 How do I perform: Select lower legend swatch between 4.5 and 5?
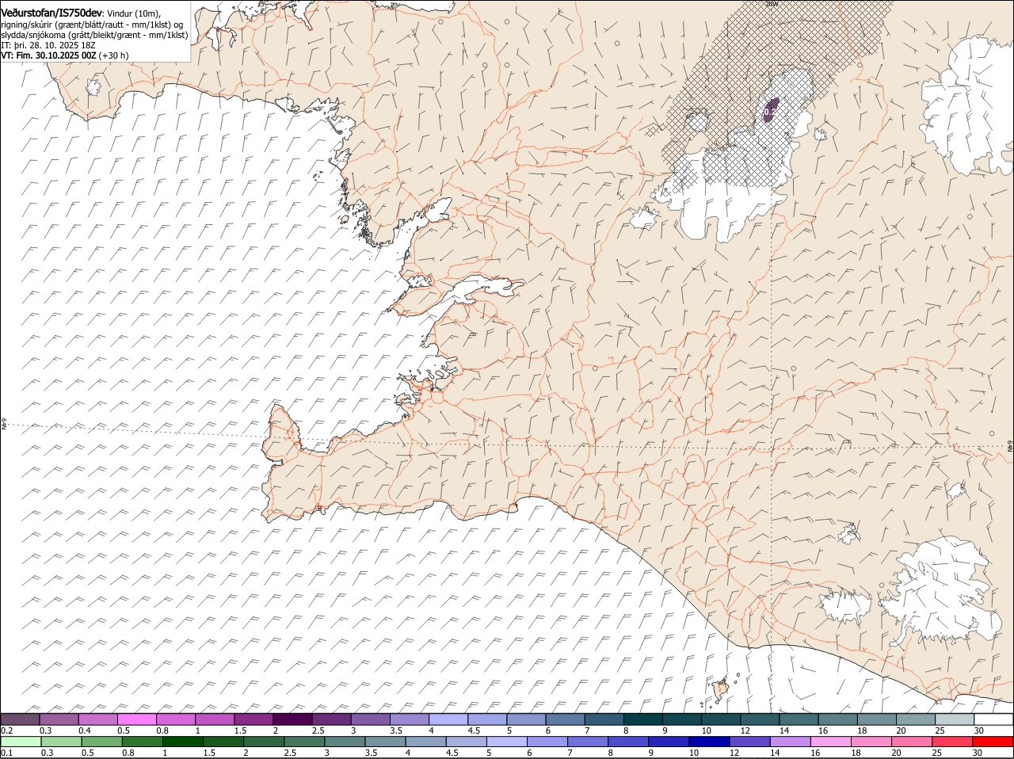[x=465, y=742]
